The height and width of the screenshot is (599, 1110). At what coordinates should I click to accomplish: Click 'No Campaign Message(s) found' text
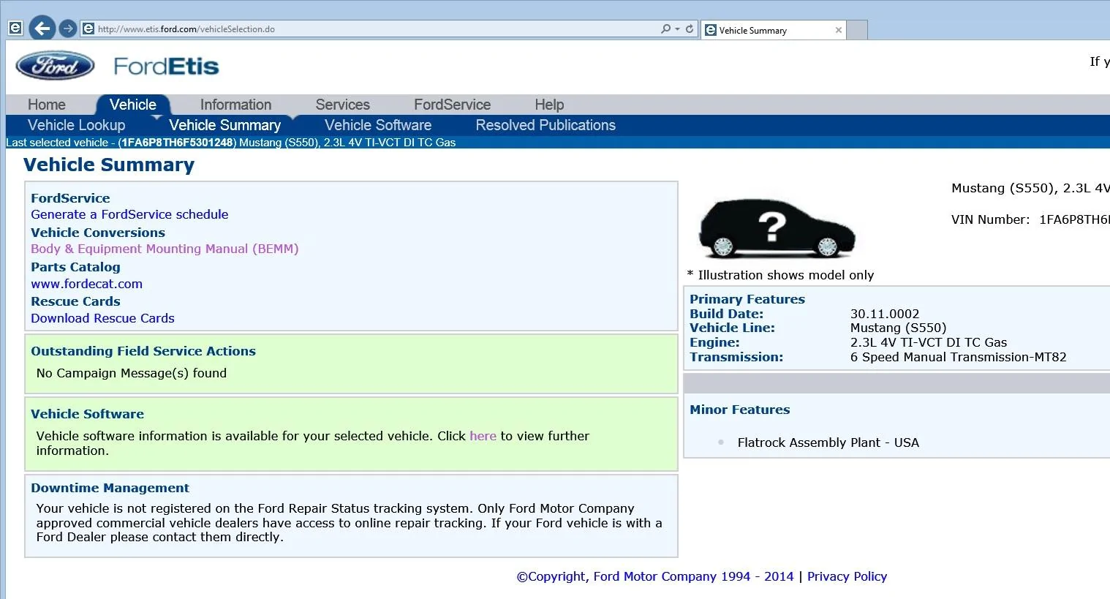(132, 373)
